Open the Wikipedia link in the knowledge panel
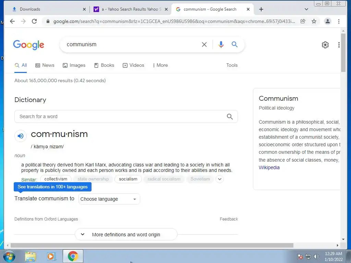The width and height of the screenshot is (351, 263). coord(269,167)
